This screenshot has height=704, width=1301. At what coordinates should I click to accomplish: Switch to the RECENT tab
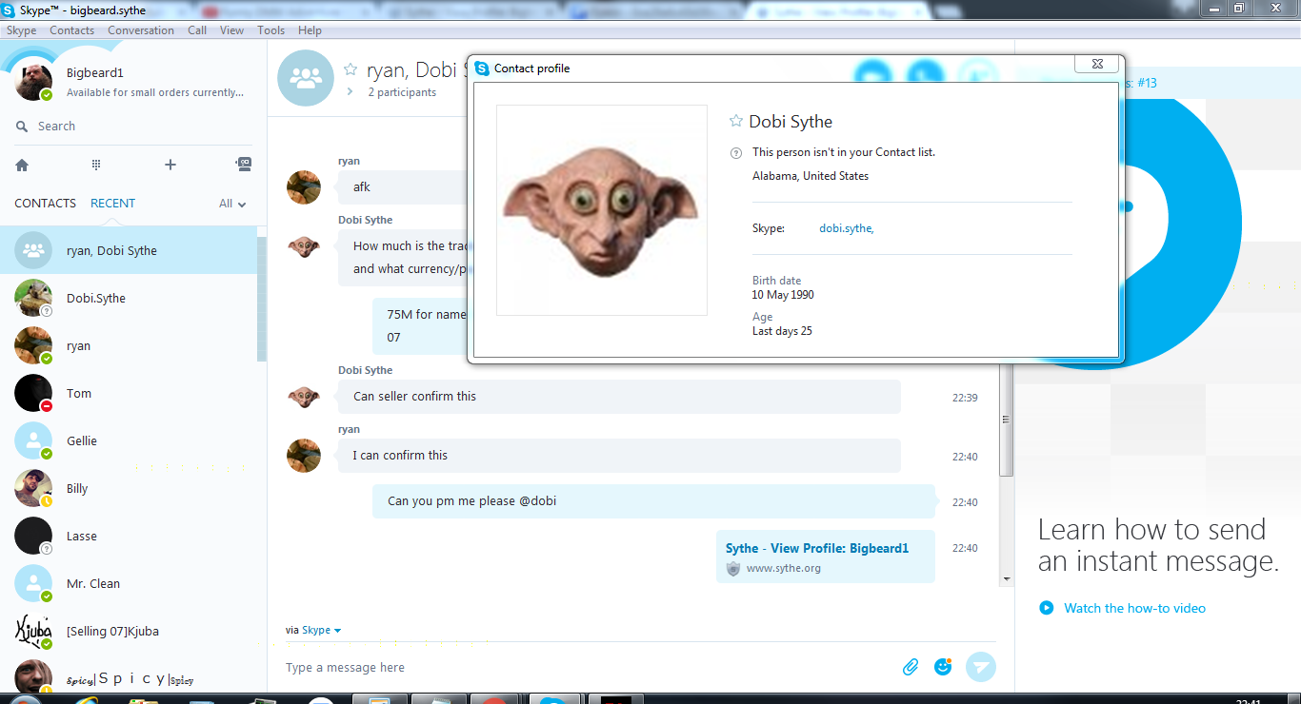click(x=112, y=203)
